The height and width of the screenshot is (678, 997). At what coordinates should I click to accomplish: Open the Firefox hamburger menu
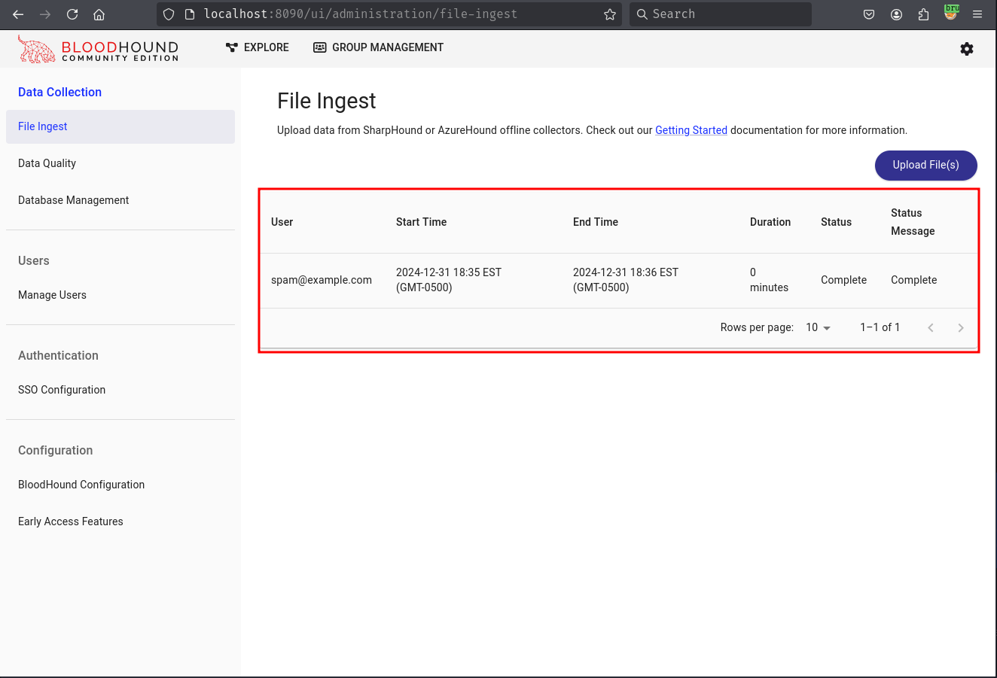coord(977,14)
